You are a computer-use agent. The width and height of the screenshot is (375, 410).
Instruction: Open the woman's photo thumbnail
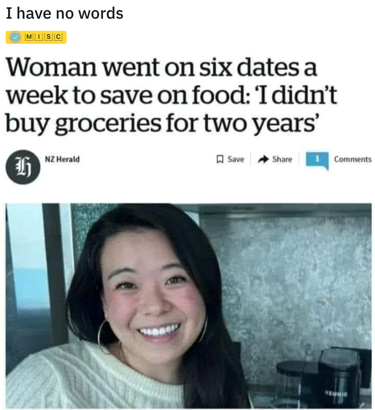coord(188,306)
